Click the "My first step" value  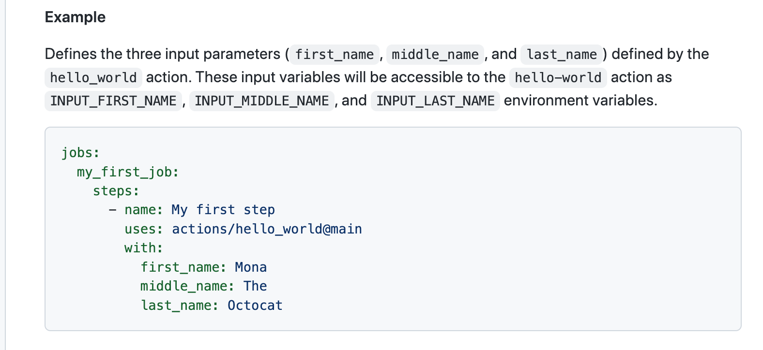[223, 210]
